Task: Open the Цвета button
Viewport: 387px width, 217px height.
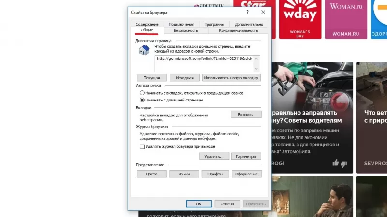Action: click(152, 174)
